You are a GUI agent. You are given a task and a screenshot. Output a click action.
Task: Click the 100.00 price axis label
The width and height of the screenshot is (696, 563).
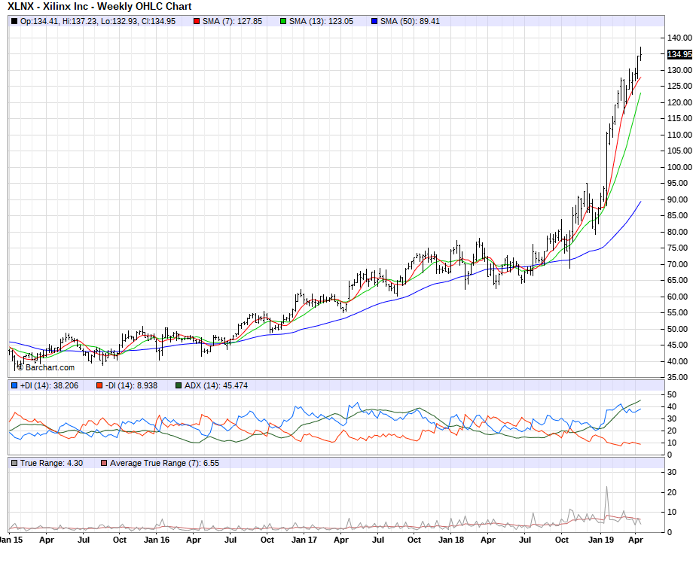click(679, 167)
